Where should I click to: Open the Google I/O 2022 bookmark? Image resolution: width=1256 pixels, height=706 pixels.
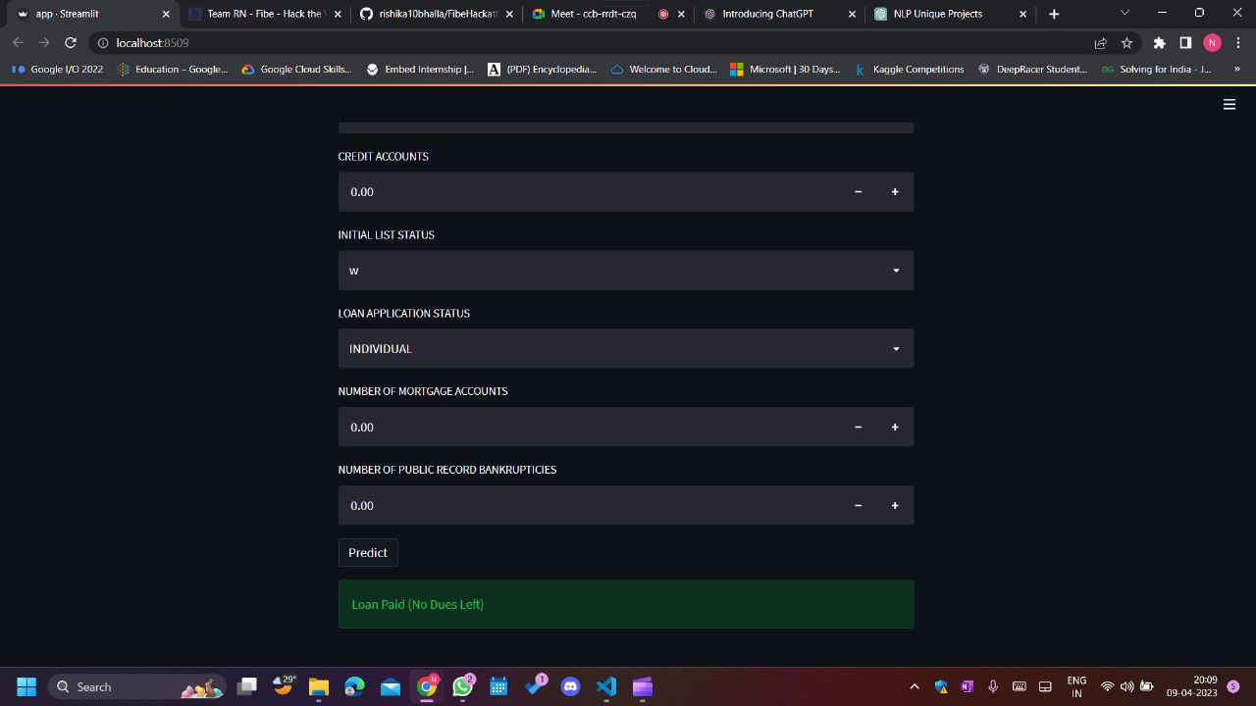tap(58, 70)
